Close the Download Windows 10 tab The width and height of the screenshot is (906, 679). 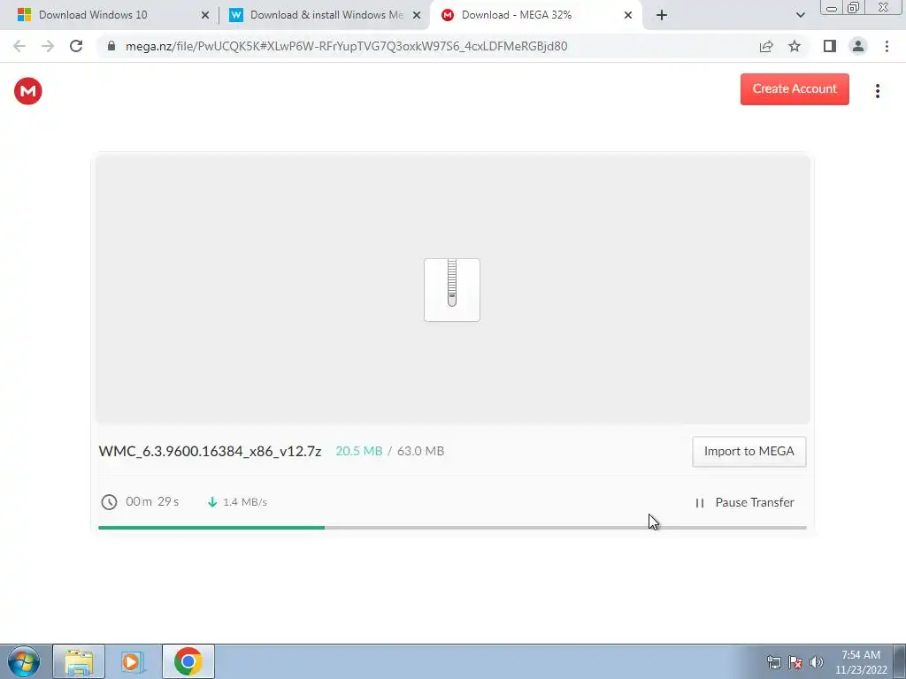(x=205, y=15)
